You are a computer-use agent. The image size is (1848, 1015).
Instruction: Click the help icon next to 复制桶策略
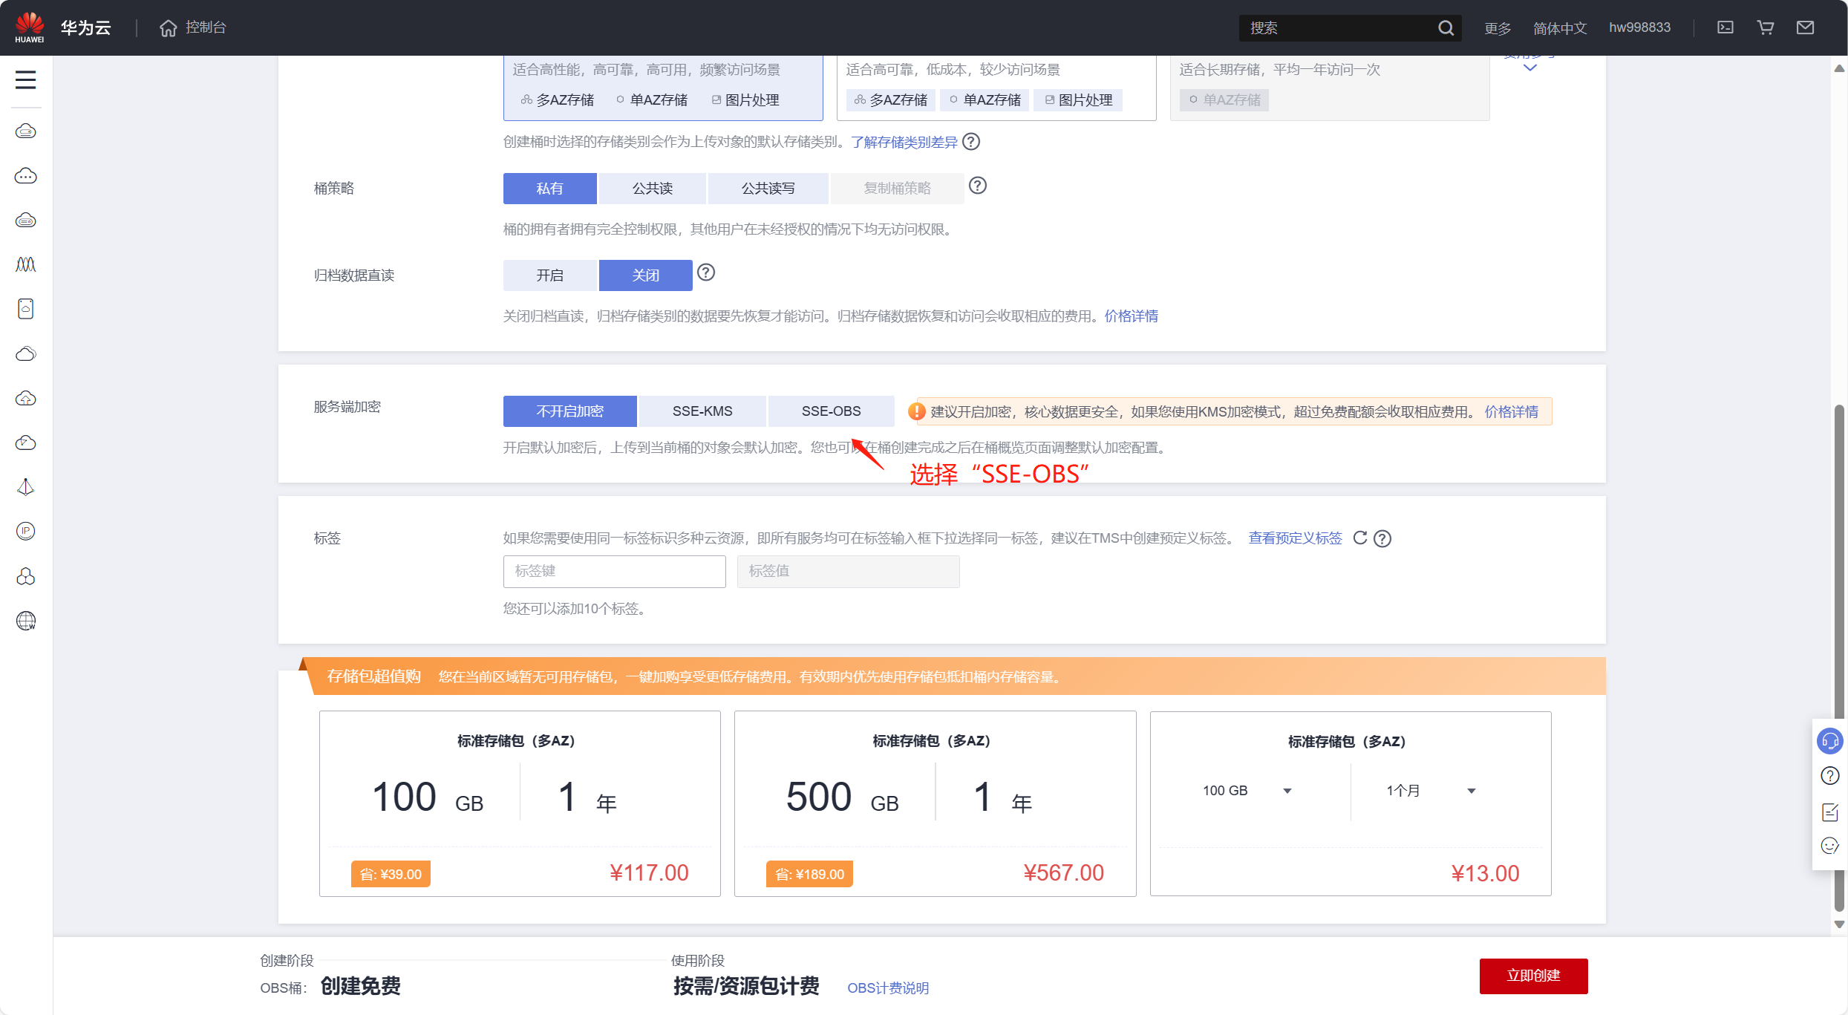978,186
